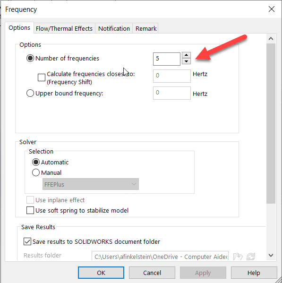Select Upper bound frequency radio button
The image size is (282, 283).
pos(30,94)
